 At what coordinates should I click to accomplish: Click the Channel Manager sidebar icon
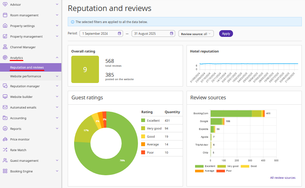point(5,47)
